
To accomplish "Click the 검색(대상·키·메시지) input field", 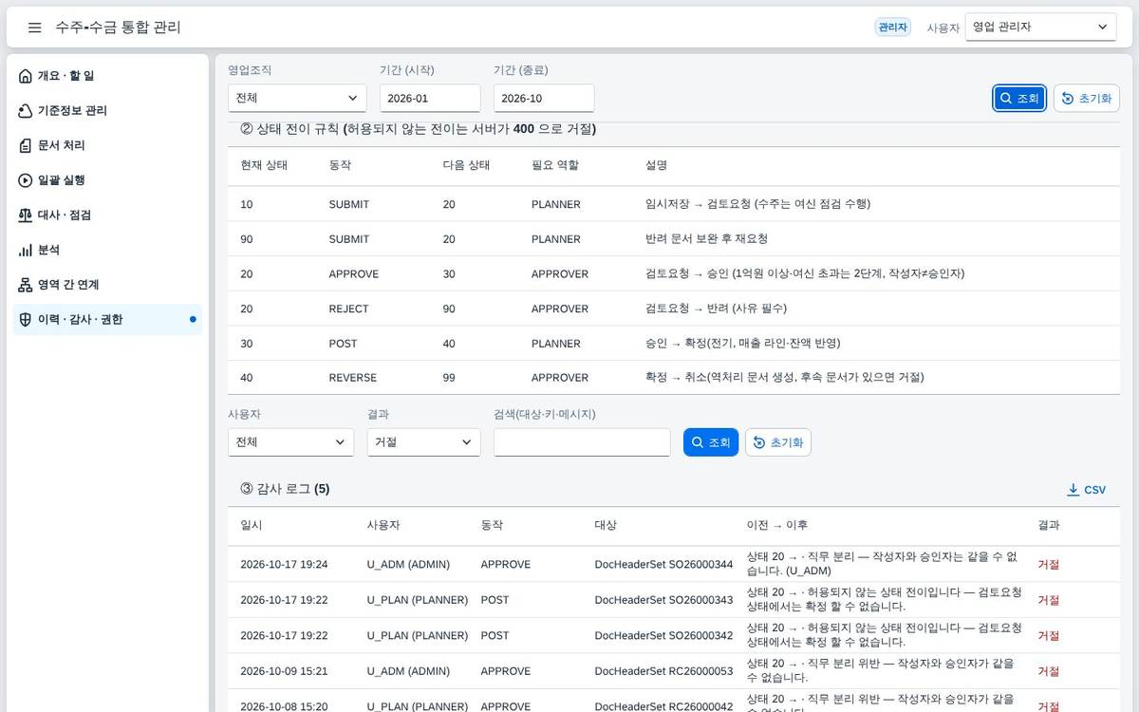I will tap(582, 442).
